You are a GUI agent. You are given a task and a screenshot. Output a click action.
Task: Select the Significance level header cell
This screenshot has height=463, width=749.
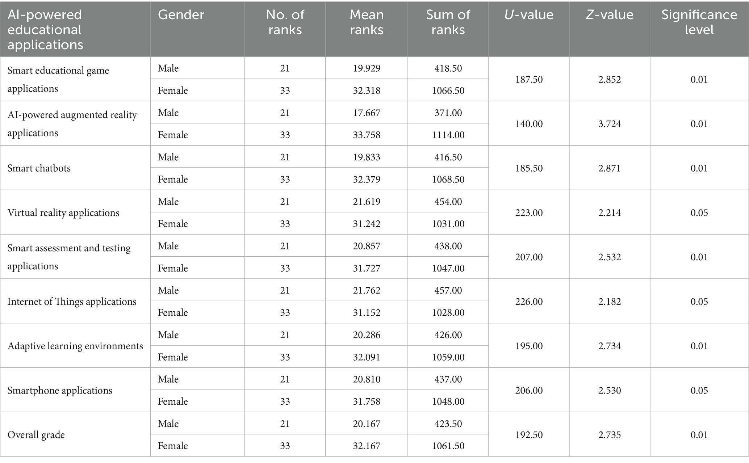tap(699, 22)
